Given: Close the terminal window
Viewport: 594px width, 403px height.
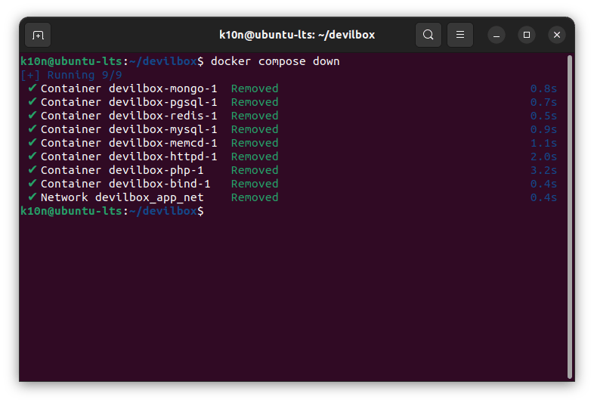Looking at the screenshot, I should [557, 35].
